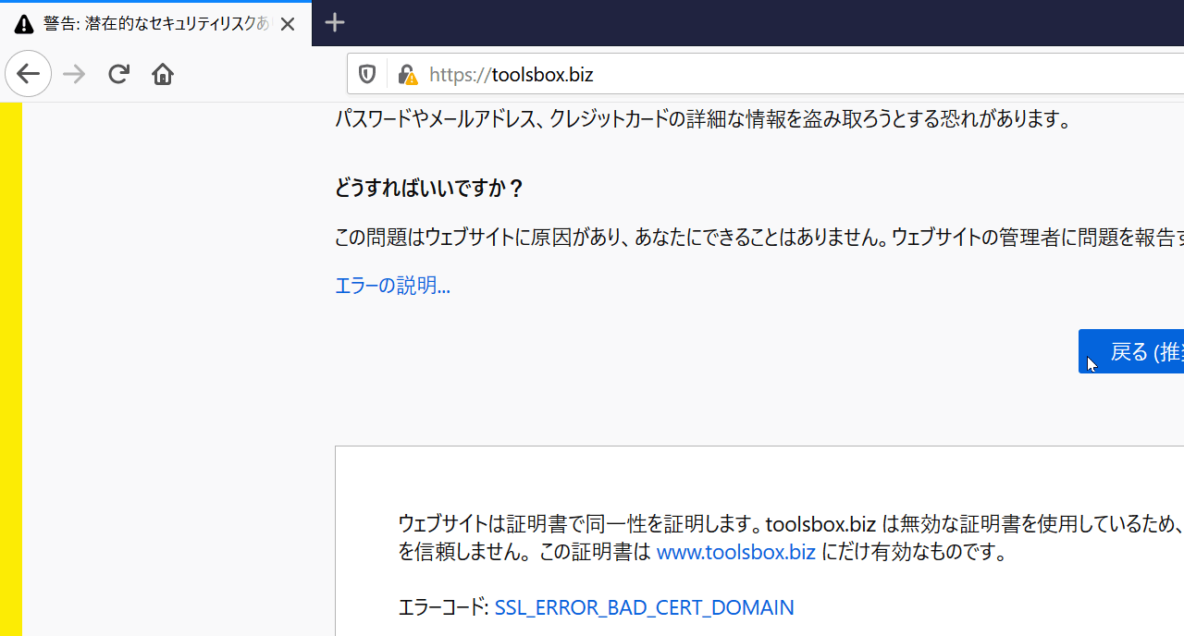Select the 警告: 潜在的なセキュリティリスク tab

pyautogui.click(x=155, y=24)
